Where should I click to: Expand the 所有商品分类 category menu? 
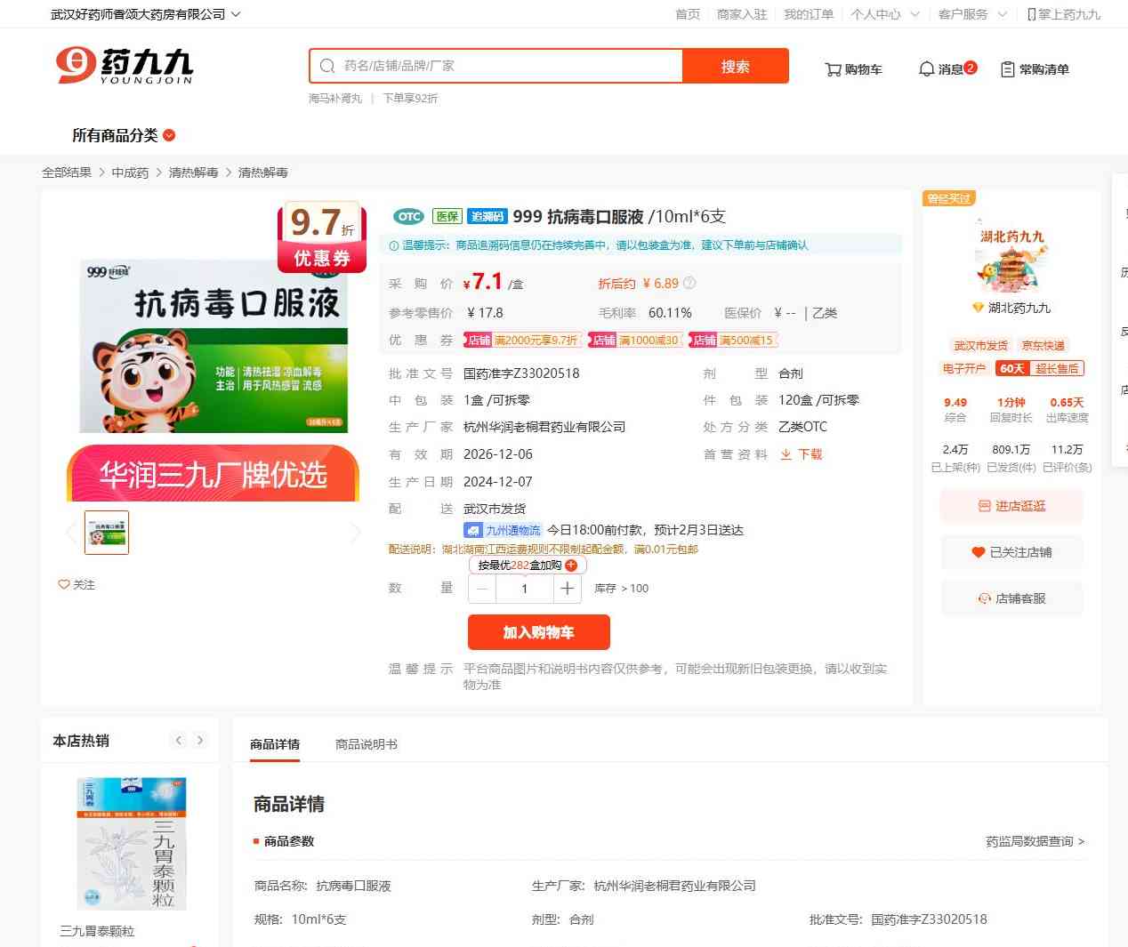pos(124,135)
